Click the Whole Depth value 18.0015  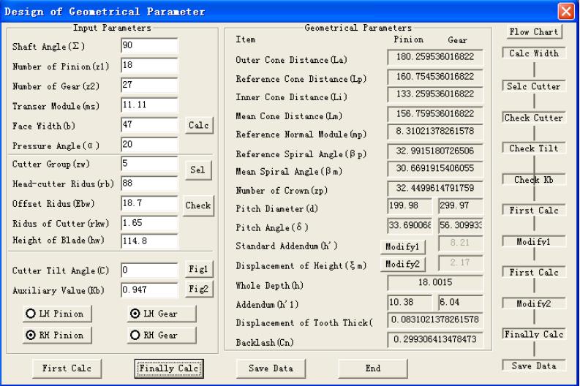point(435,283)
